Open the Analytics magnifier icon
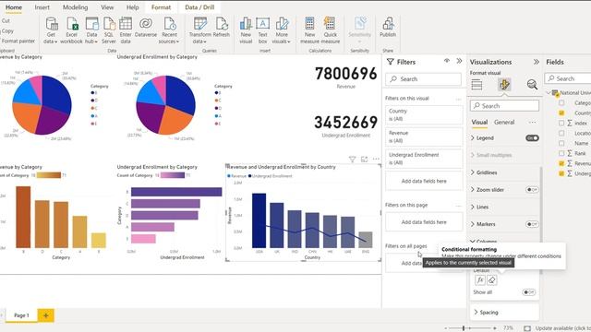 click(x=532, y=85)
